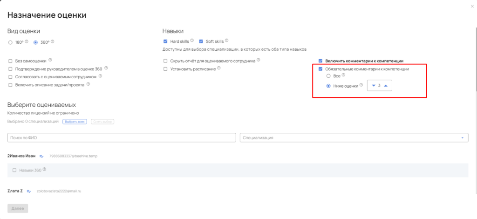Select the 180° assessment type radio button
The image size is (477, 219).
click(x=10, y=42)
